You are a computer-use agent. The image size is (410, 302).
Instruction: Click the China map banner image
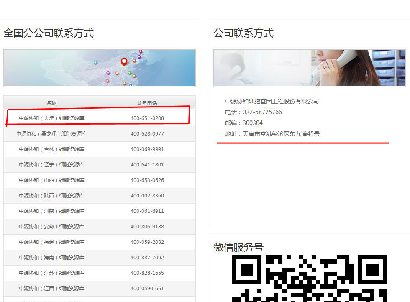[99, 68]
